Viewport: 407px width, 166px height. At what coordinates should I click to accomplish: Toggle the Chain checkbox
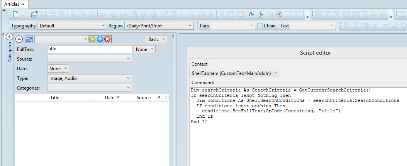(x=259, y=26)
